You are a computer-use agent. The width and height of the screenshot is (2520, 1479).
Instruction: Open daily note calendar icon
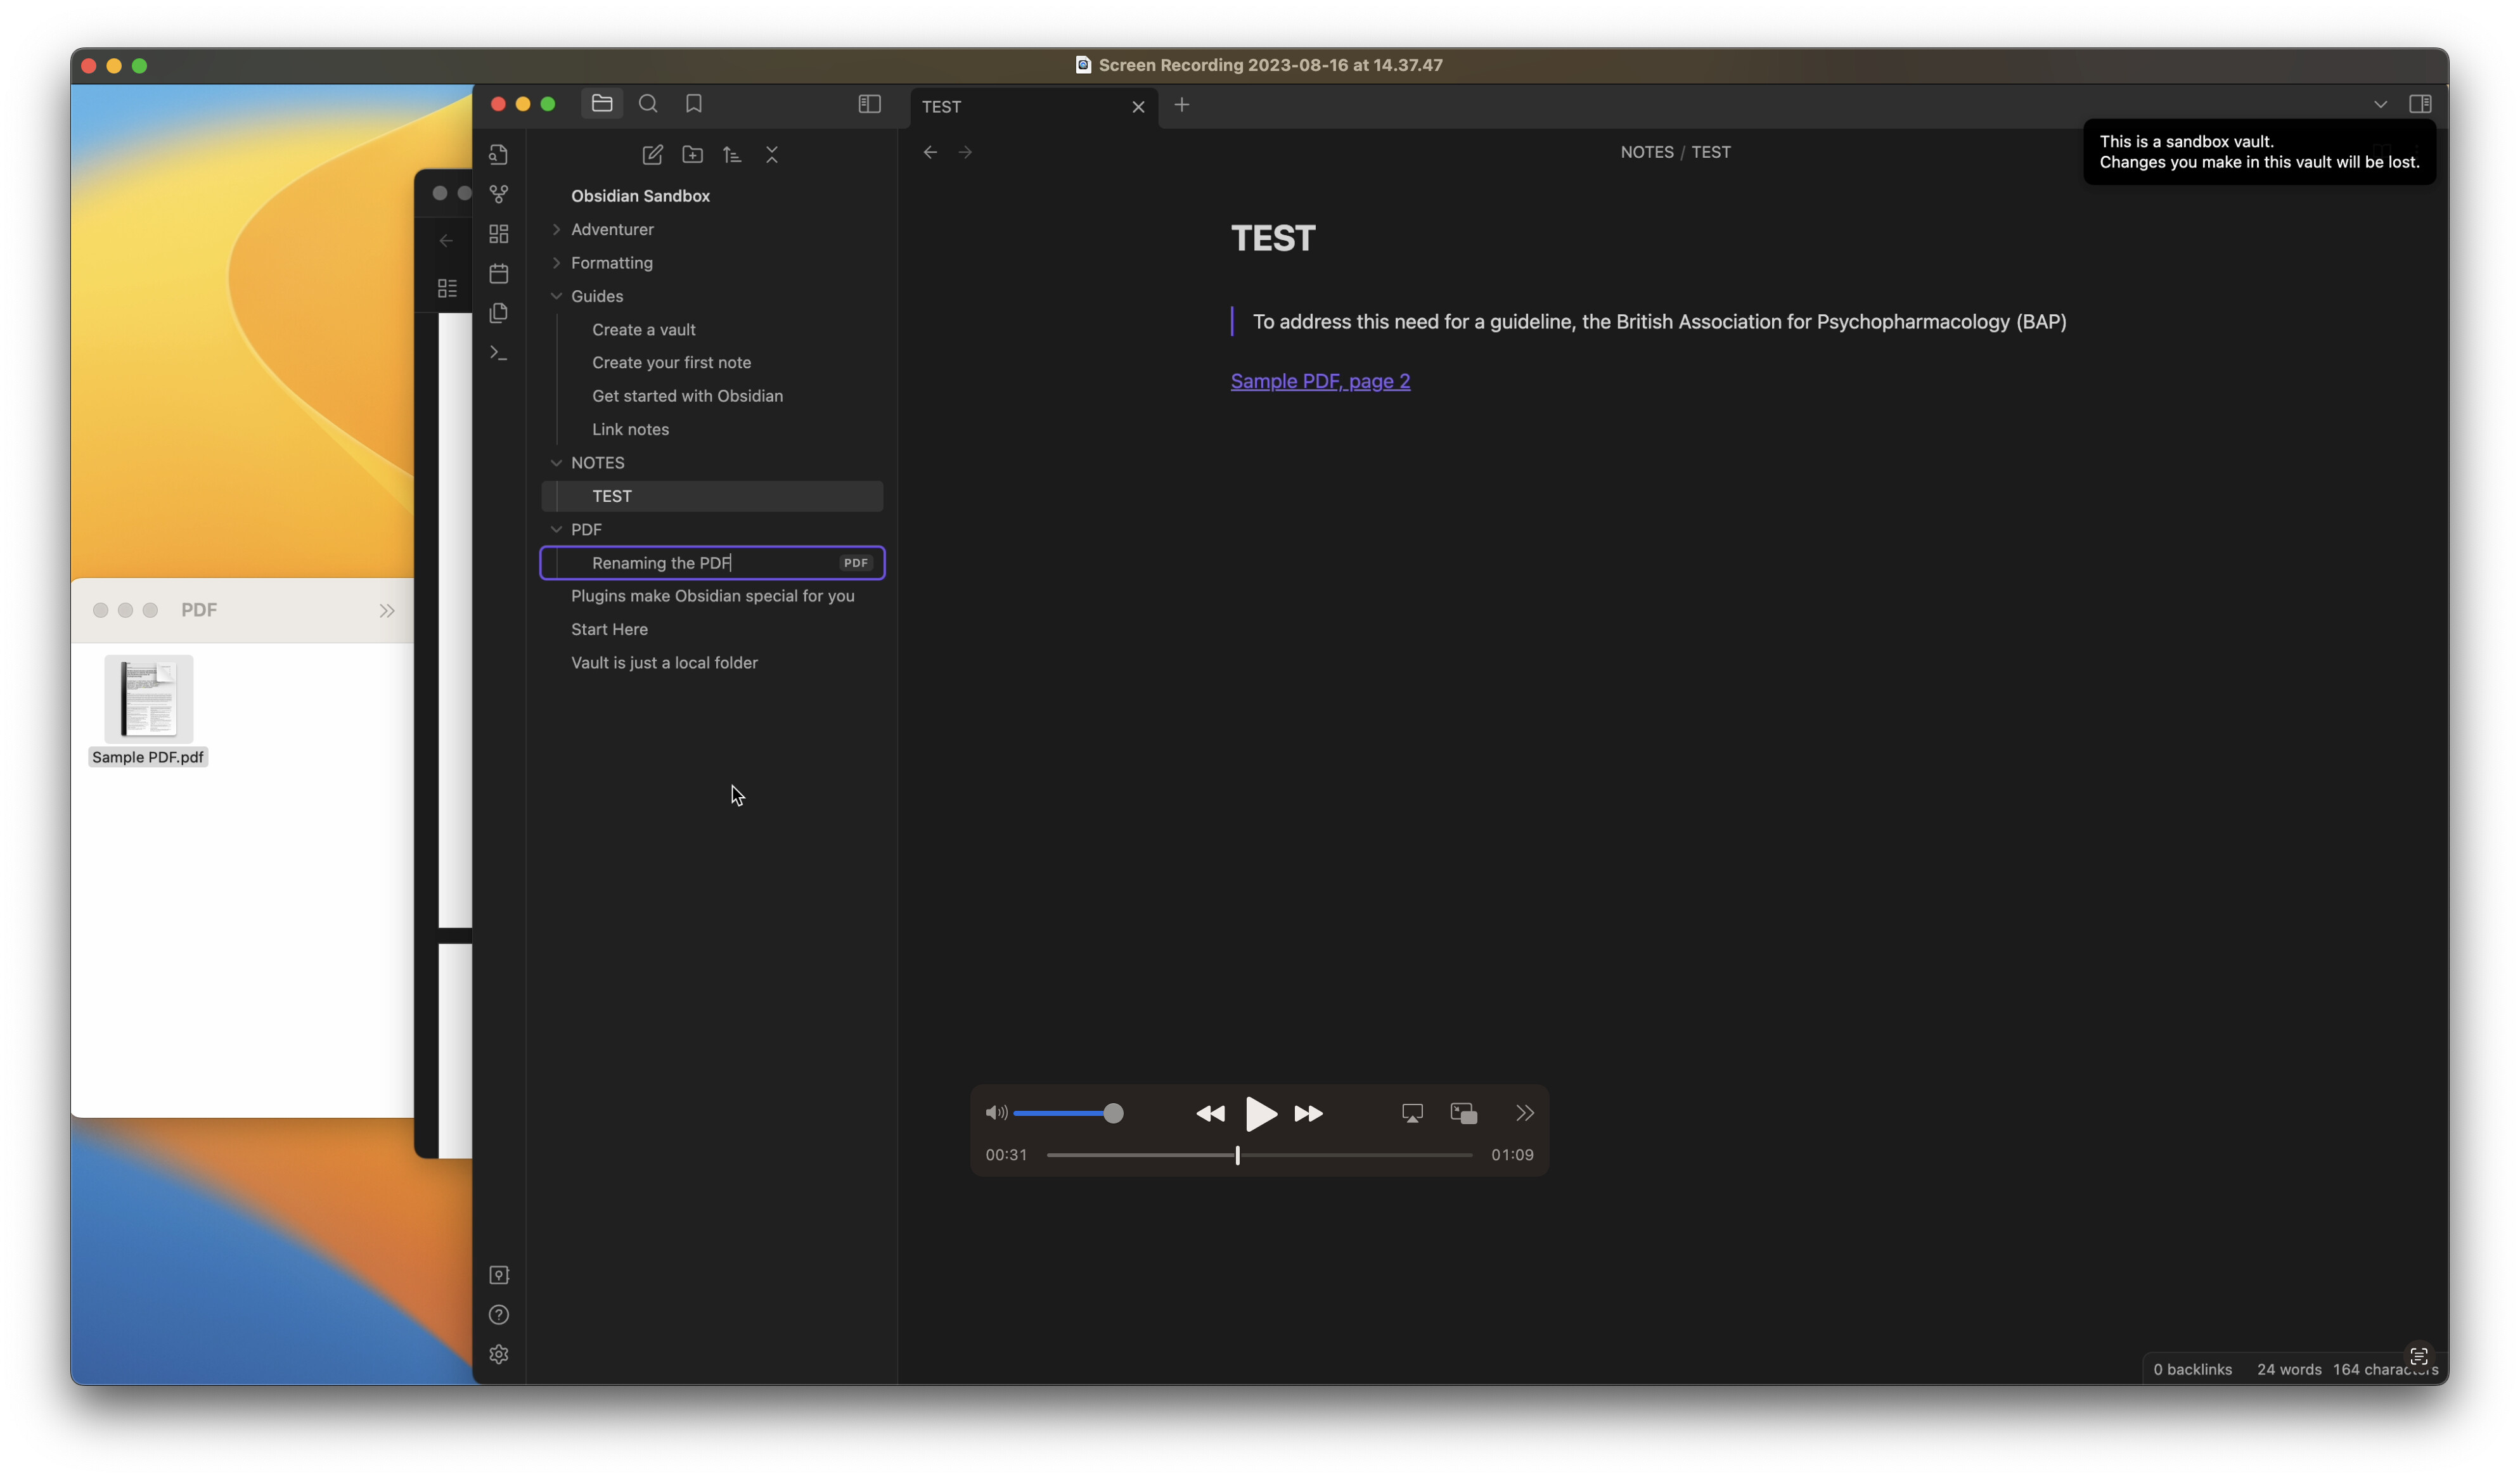tap(499, 273)
